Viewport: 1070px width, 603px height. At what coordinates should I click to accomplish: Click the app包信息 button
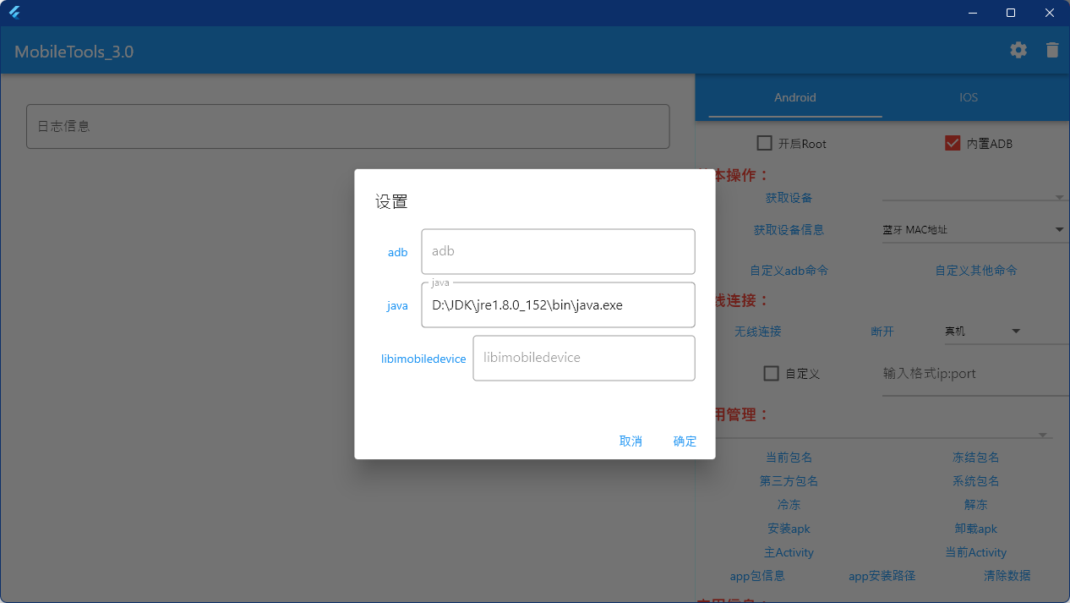[757, 576]
